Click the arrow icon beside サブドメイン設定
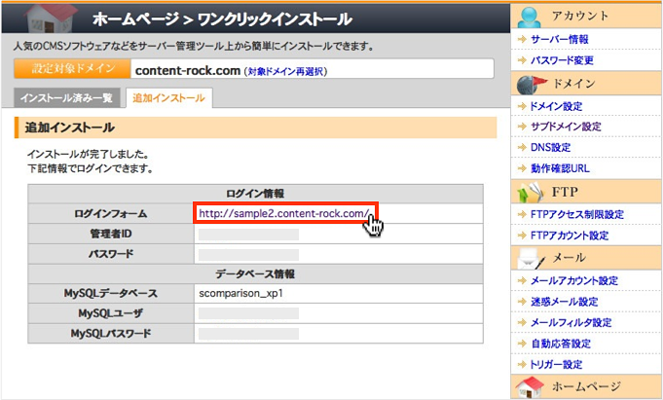Viewport: 663px width, 400px height. (x=522, y=127)
